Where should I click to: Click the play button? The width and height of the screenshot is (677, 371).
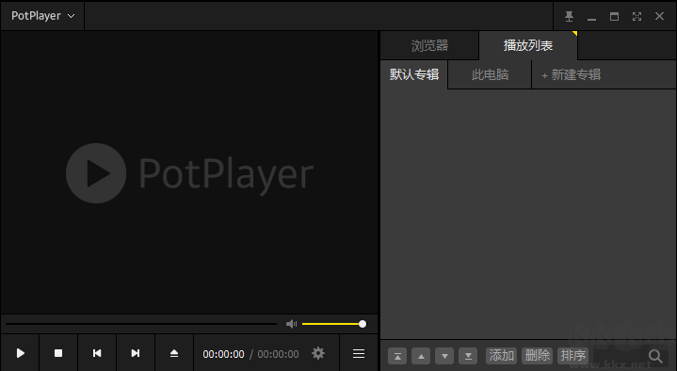coord(21,353)
